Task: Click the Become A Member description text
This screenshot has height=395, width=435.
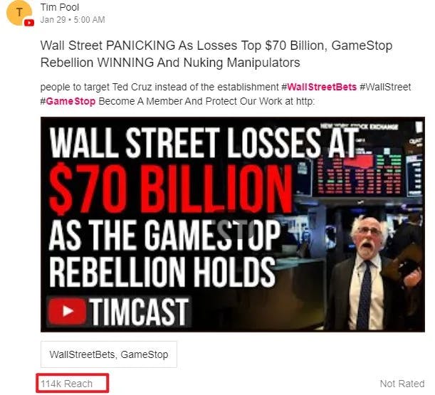Action: 206,101
